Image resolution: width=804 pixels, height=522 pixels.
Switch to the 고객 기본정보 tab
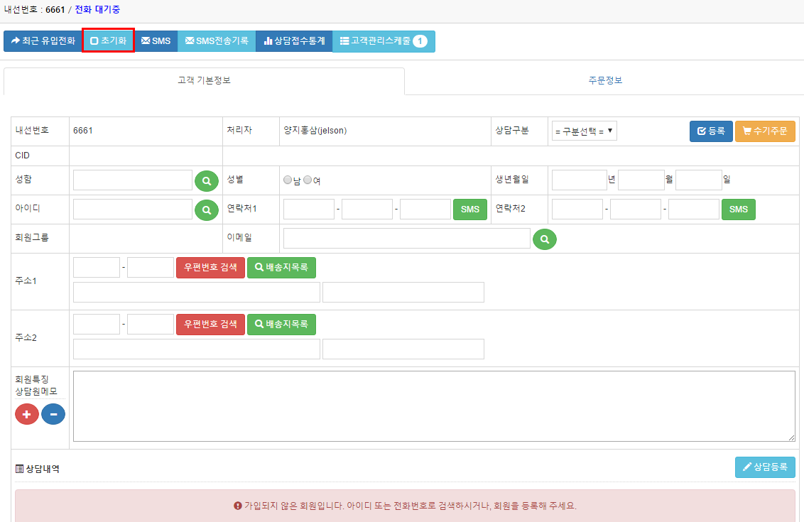(204, 81)
